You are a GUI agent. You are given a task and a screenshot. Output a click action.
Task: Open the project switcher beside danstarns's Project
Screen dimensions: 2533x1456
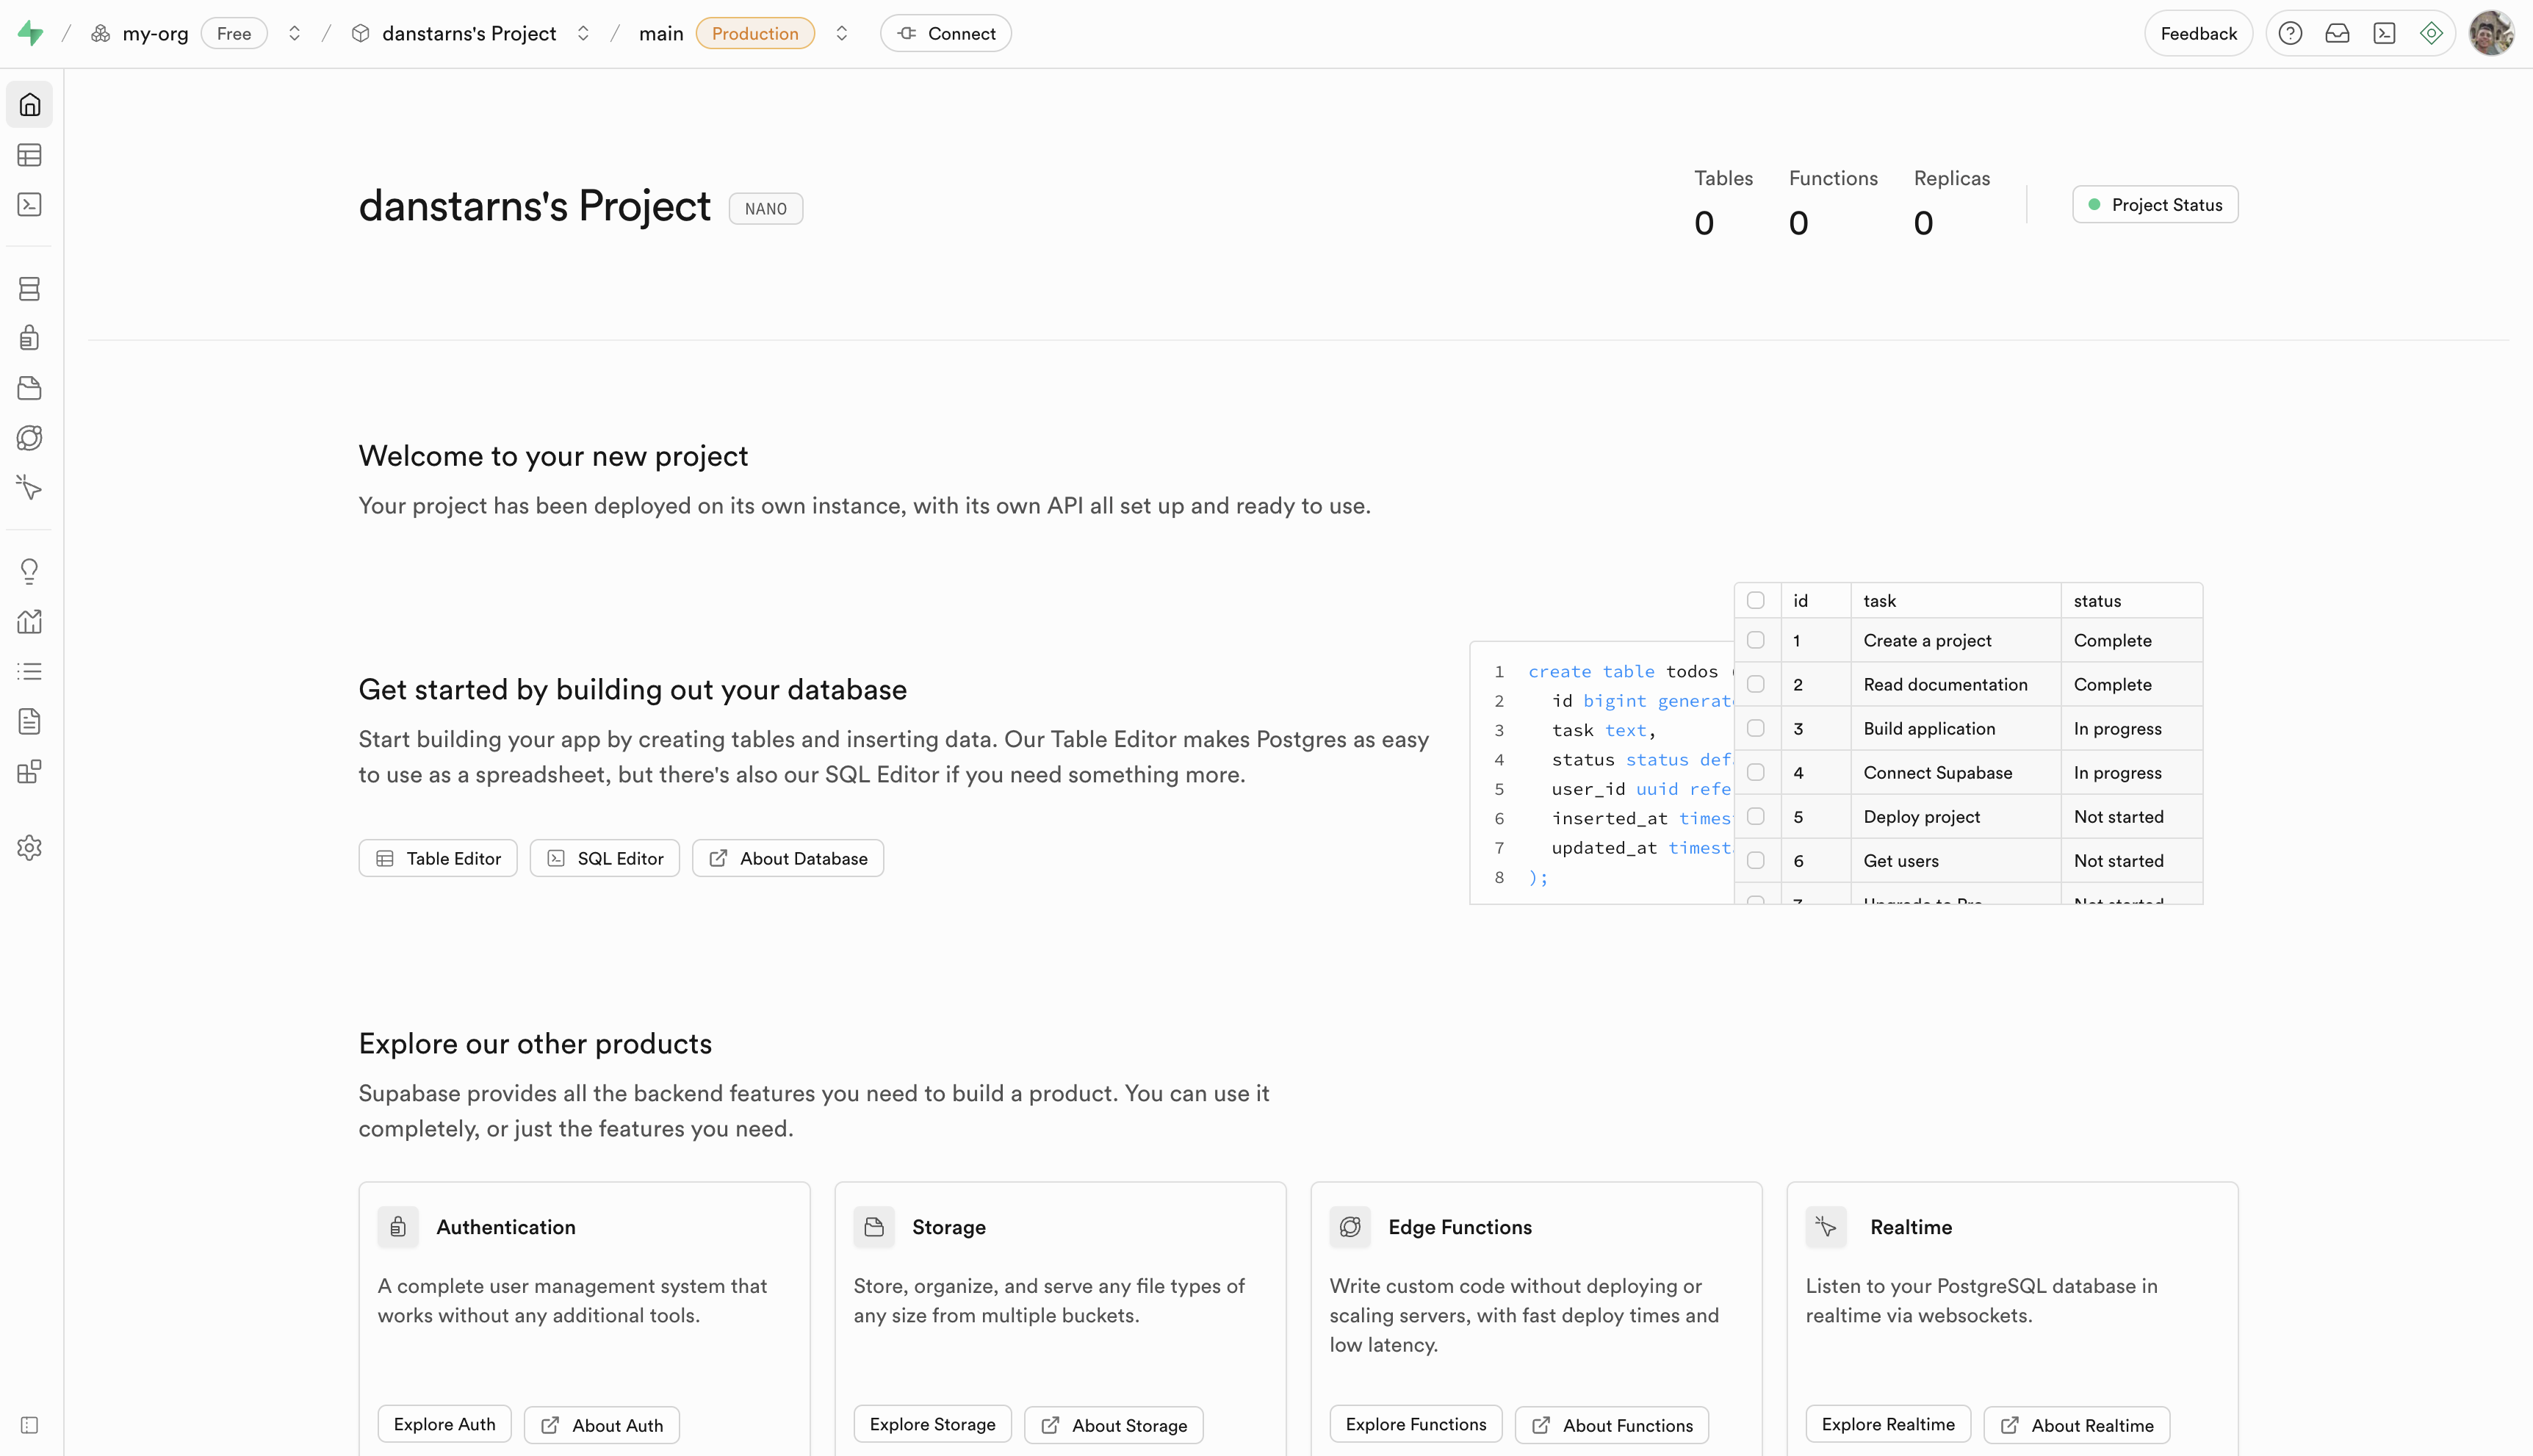[583, 33]
